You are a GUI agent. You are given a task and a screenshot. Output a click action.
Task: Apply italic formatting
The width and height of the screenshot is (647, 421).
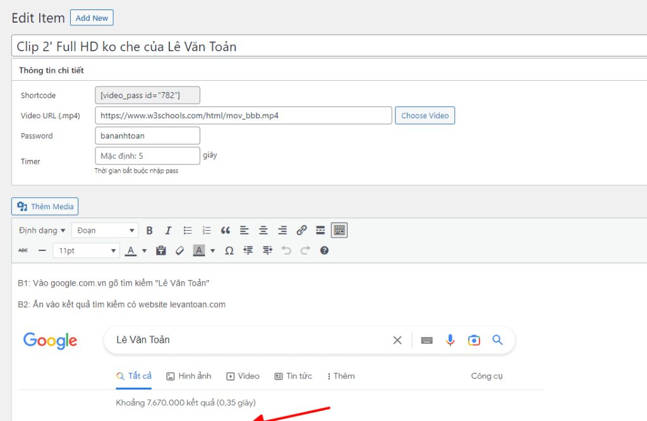[x=168, y=230]
